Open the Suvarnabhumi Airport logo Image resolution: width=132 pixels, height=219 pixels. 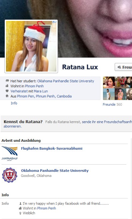coord(9,153)
